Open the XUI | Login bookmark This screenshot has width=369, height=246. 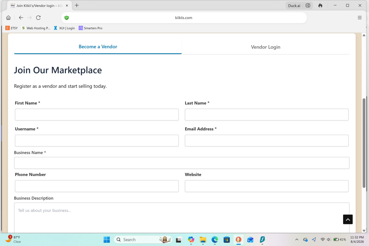[x=64, y=28]
